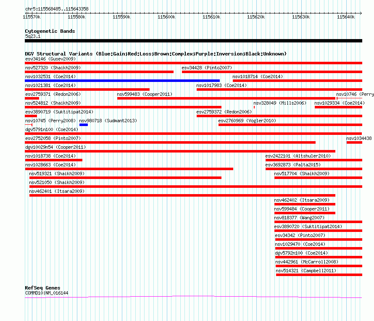This screenshot has height=321, width=374.
Task: Select the nsv527320 (Shaikh2009) variant label
Action: [53, 68]
